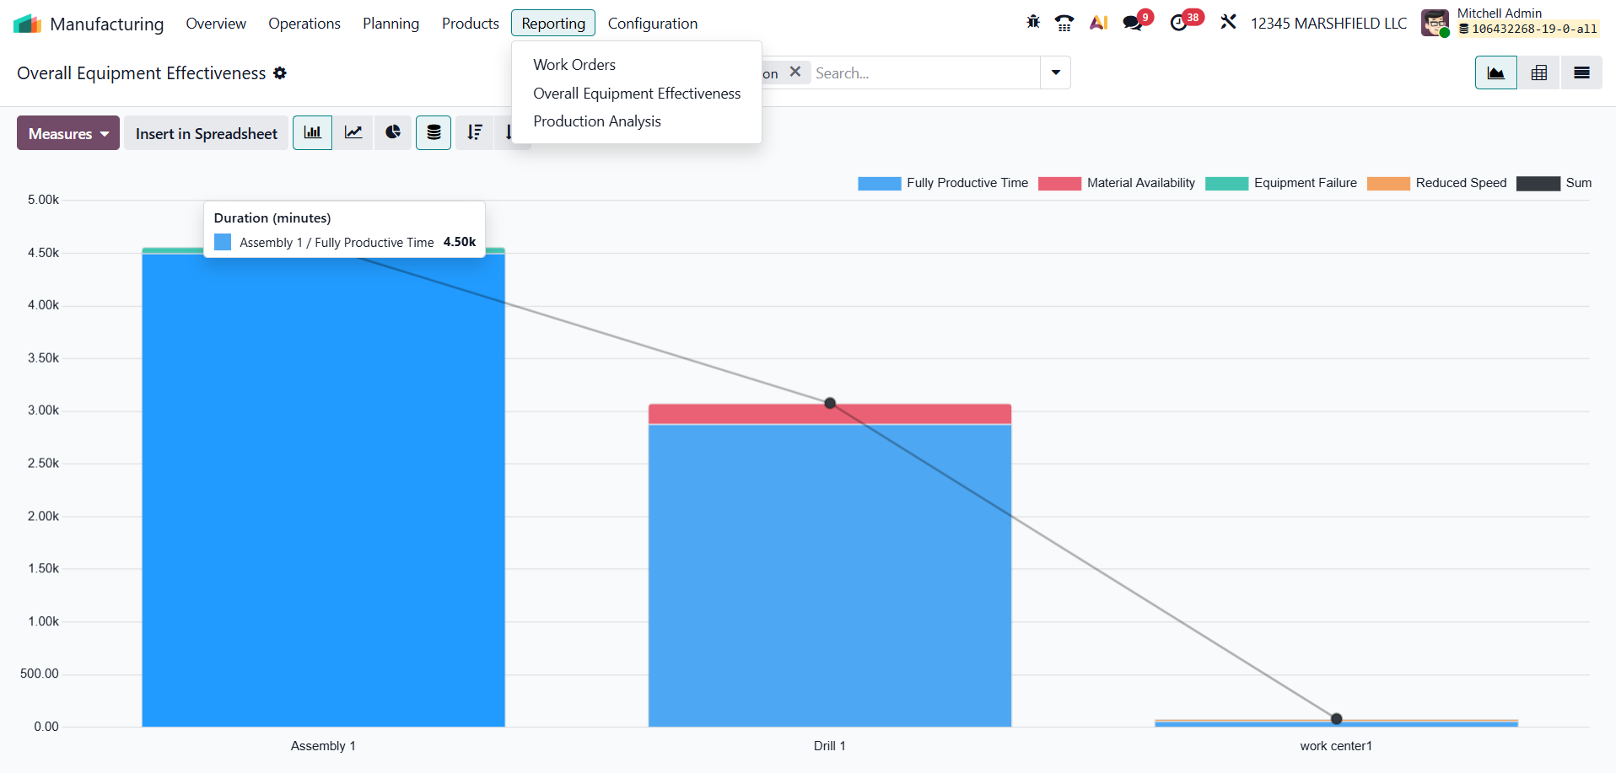Open the gear menu beside page title

tap(280, 73)
